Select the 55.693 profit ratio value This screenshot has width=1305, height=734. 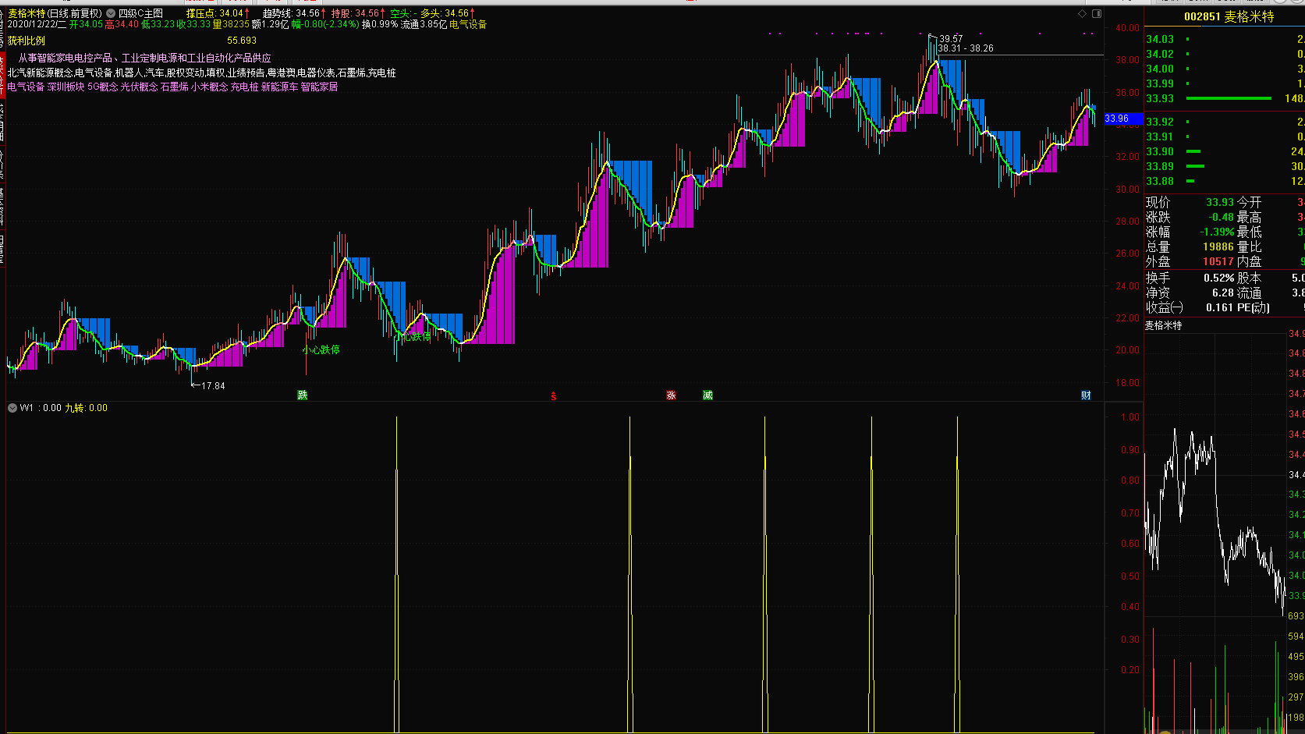[242, 41]
